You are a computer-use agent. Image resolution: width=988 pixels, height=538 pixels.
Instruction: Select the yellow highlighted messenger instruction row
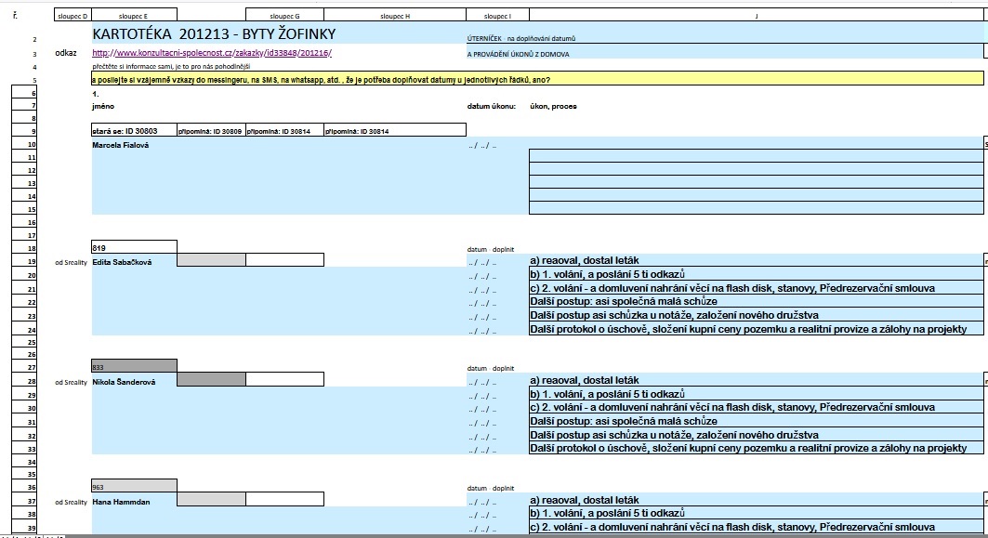tap(537, 79)
